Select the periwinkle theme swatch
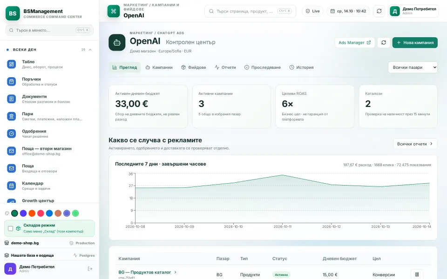Image resolution: width=447 pixels, height=279 pixels. click(67, 213)
